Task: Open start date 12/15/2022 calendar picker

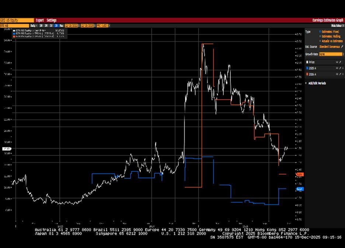Action: pyautogui.click(x=79, y=26)
